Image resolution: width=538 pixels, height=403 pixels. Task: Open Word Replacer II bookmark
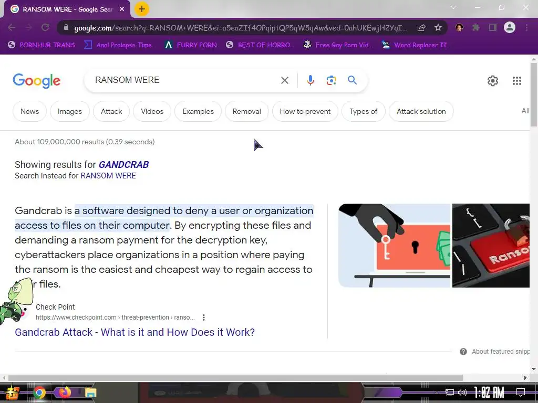[x=414, y=45]
